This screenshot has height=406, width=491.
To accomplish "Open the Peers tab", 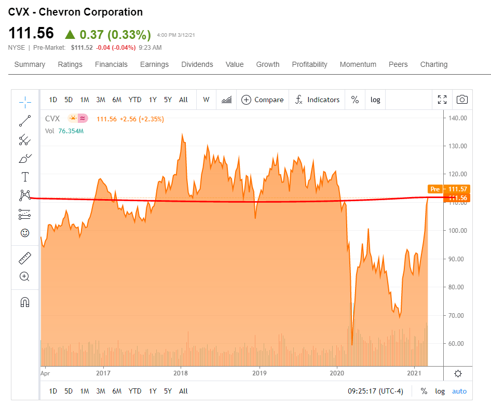I will pos(398,64).
